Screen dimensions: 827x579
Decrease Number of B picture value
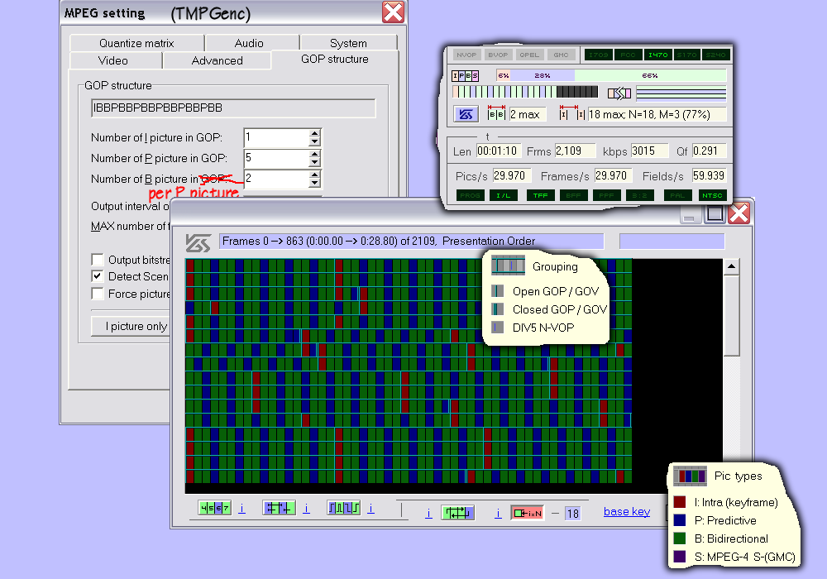pyautogui.click(x=314, y=183)
